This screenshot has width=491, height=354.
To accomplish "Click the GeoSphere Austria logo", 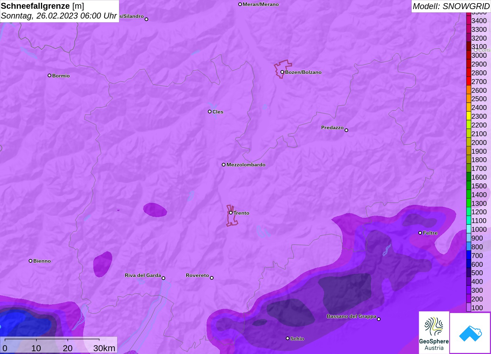I will [x=434, y=332].
